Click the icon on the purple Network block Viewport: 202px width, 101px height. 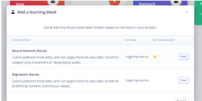pyautogui.click(x=176, y=2)
